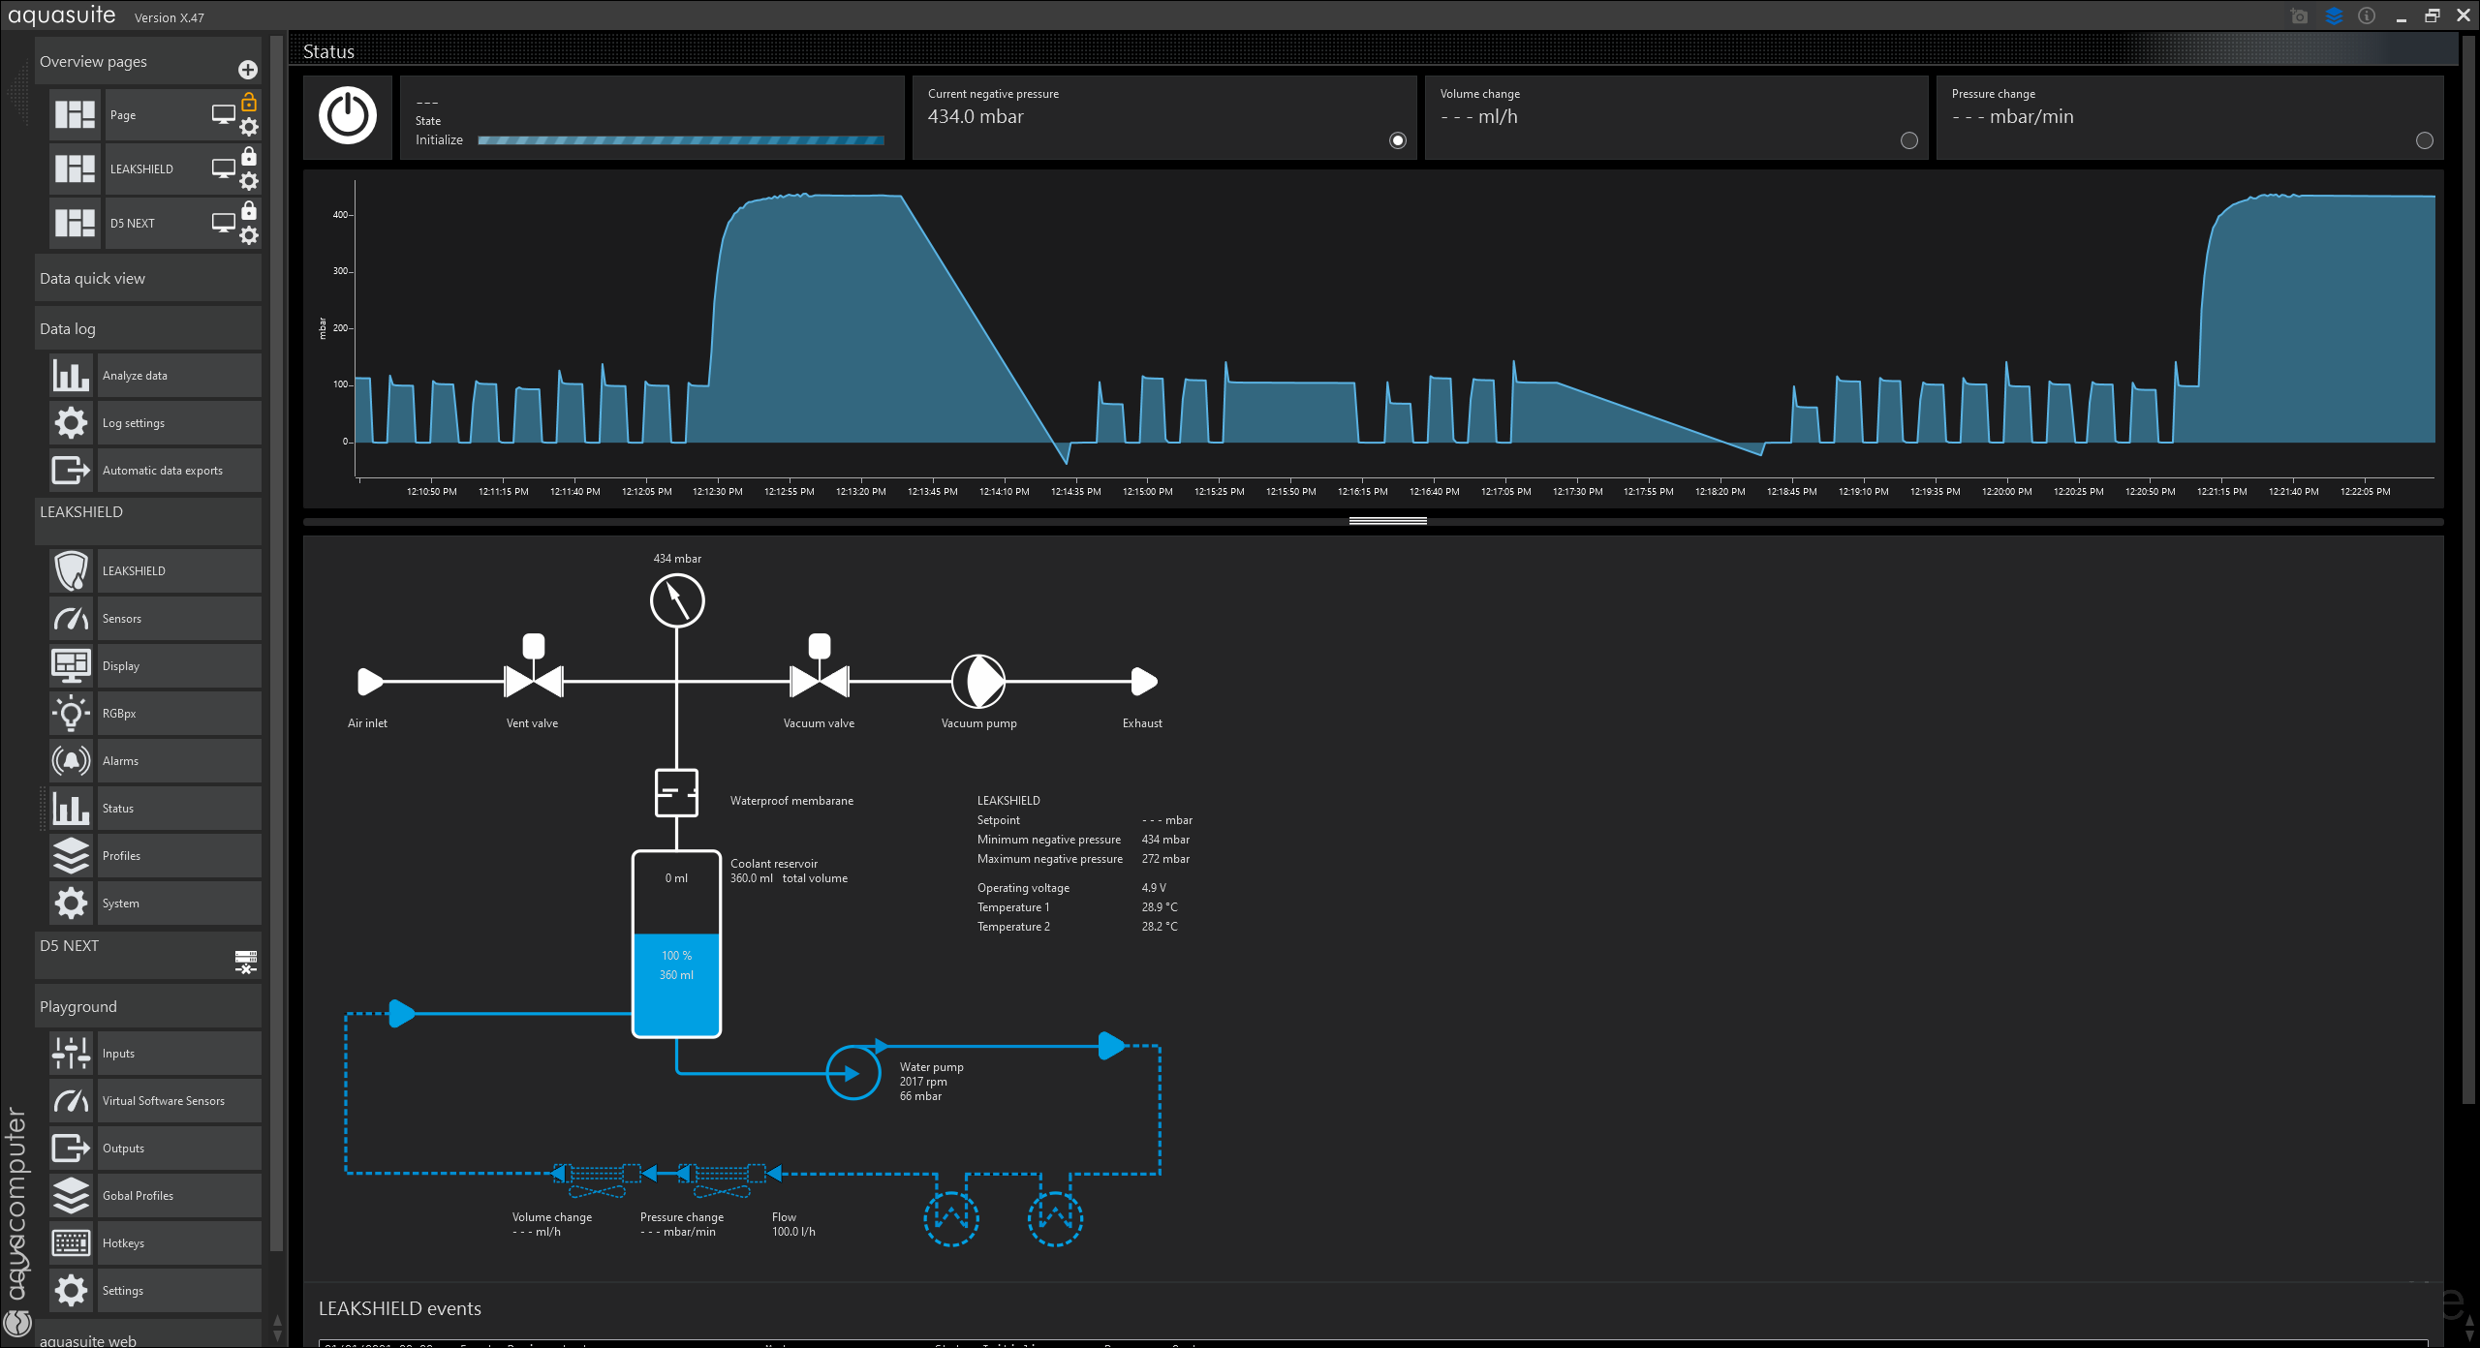Image resolution: width=2480 pixels, height=1348 pixels.
Task: Open the Alarms bell icon
Action: click(x=71, y=761)
